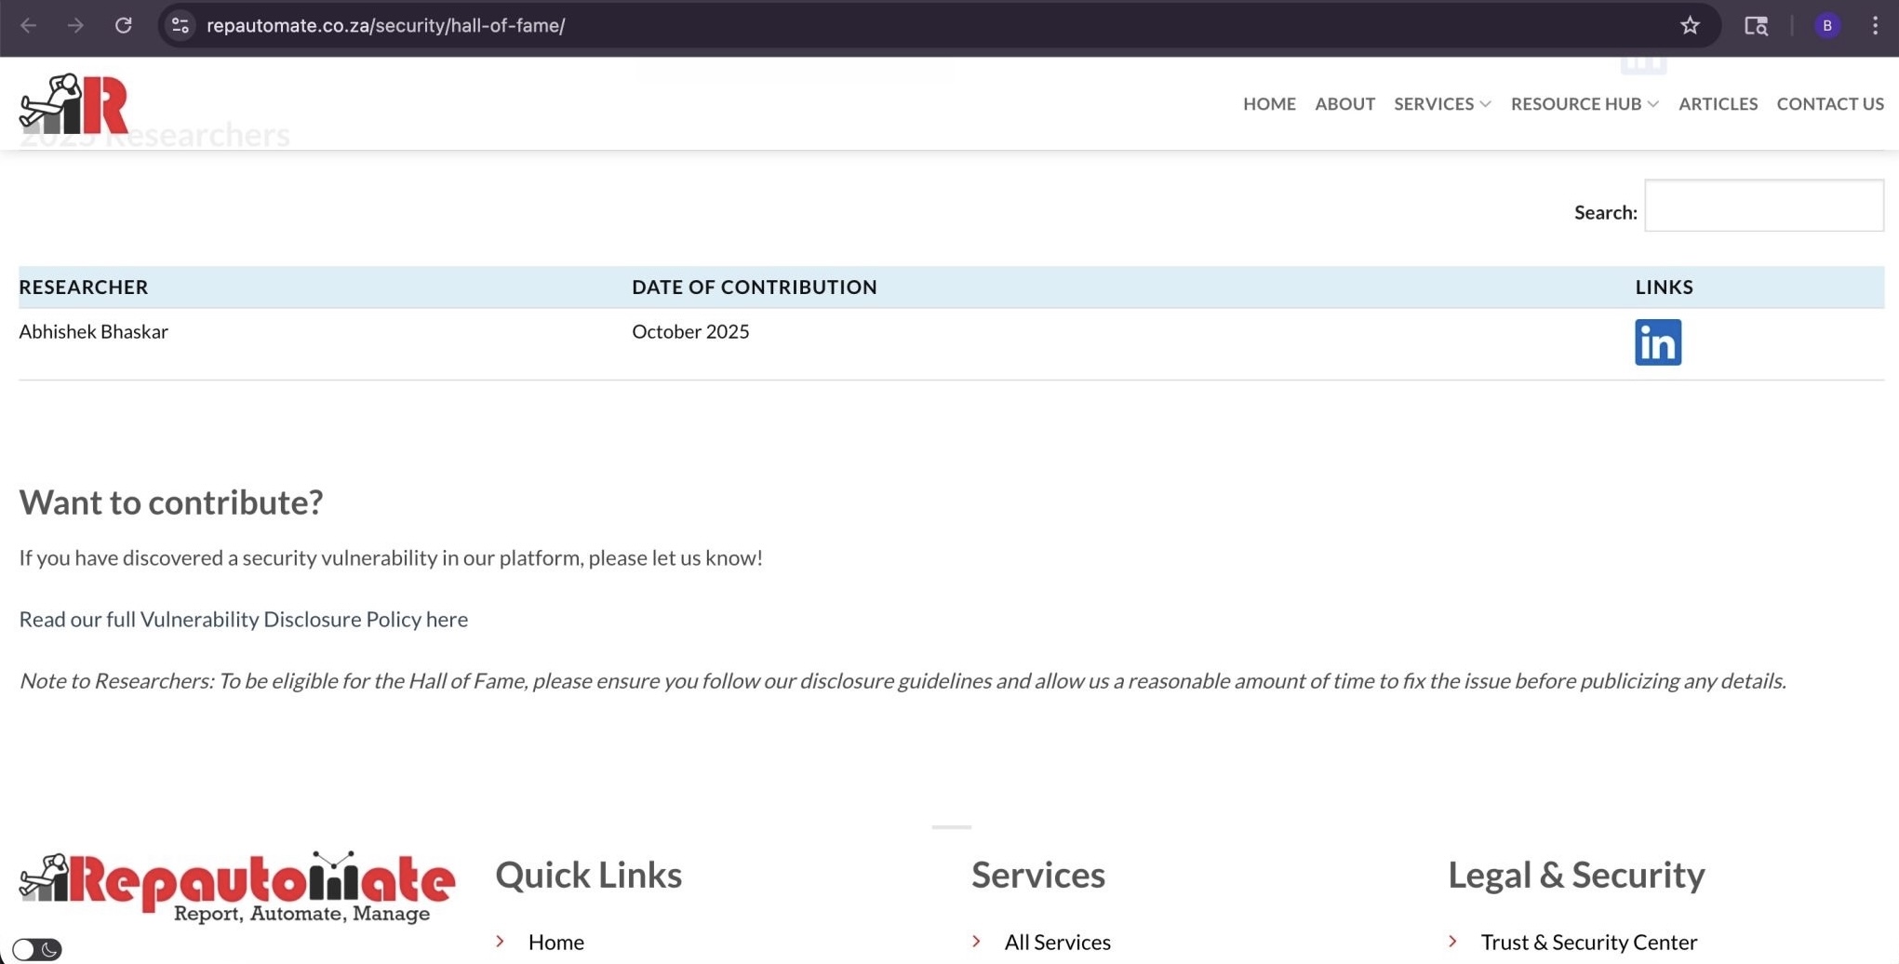This screenshot has width=1899, height=964.
Task: Open browser profile avatar B
Action: (1827, 25)
